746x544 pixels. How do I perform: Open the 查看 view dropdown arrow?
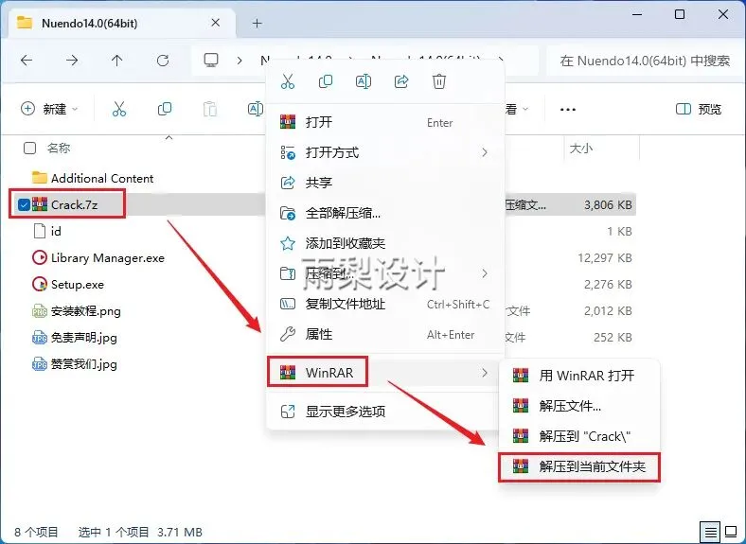[525, 110]
